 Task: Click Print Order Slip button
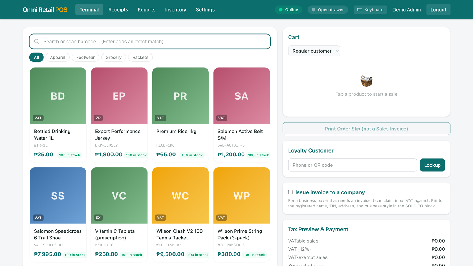pos(366,129)
